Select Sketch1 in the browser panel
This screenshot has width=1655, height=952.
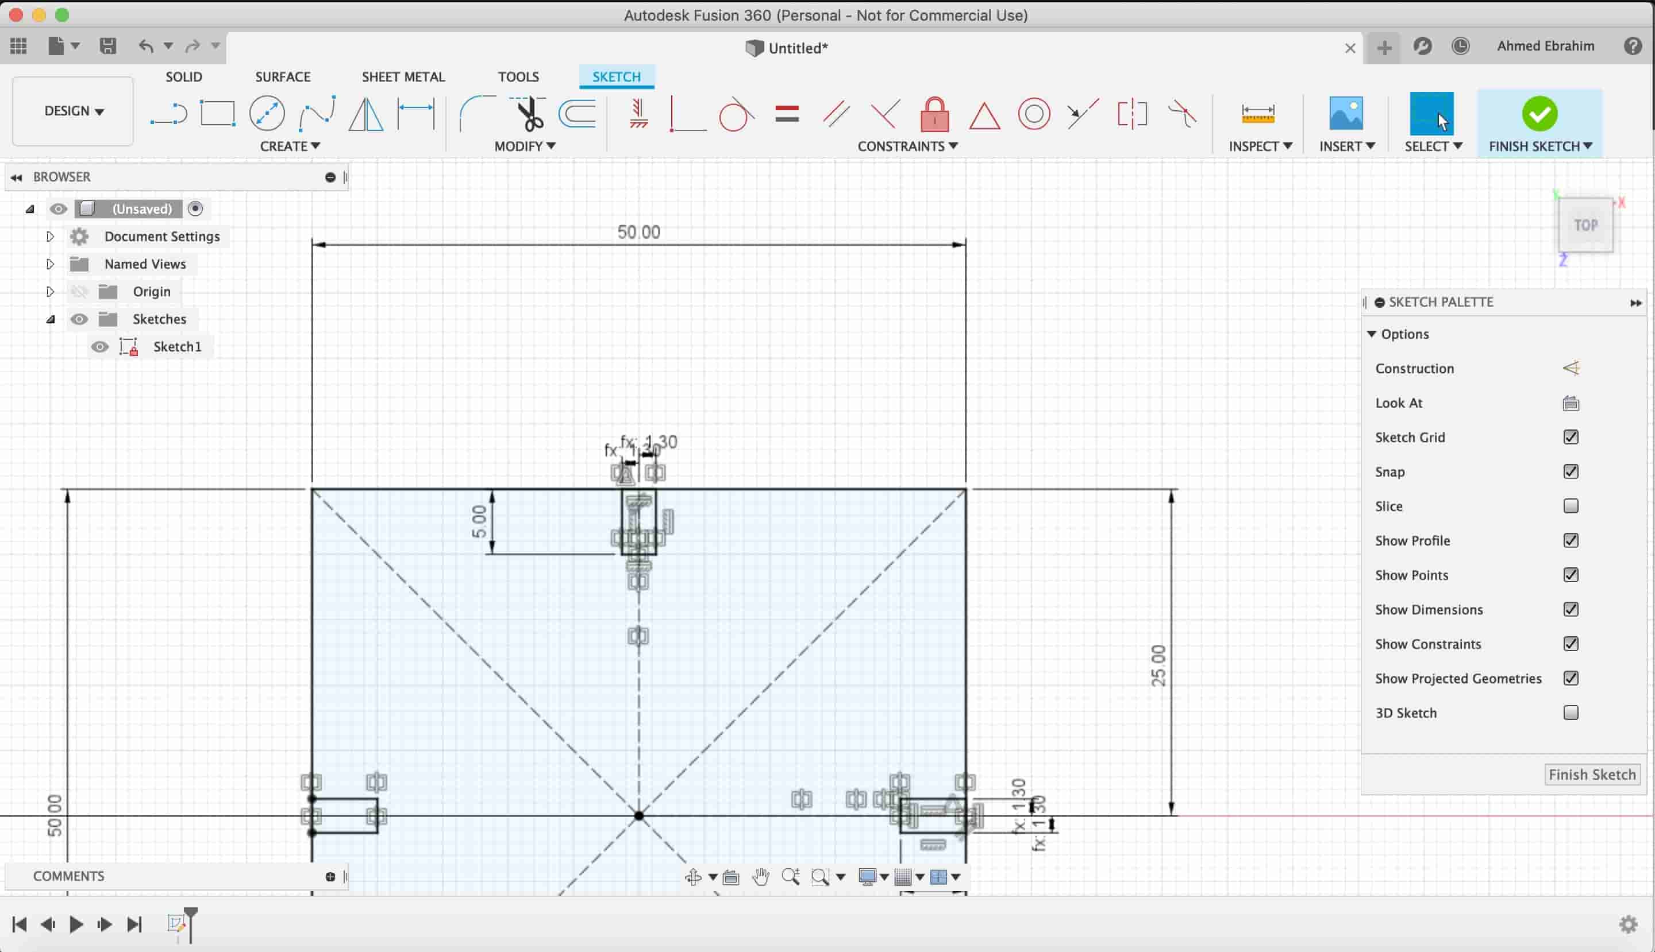[178, 346]
